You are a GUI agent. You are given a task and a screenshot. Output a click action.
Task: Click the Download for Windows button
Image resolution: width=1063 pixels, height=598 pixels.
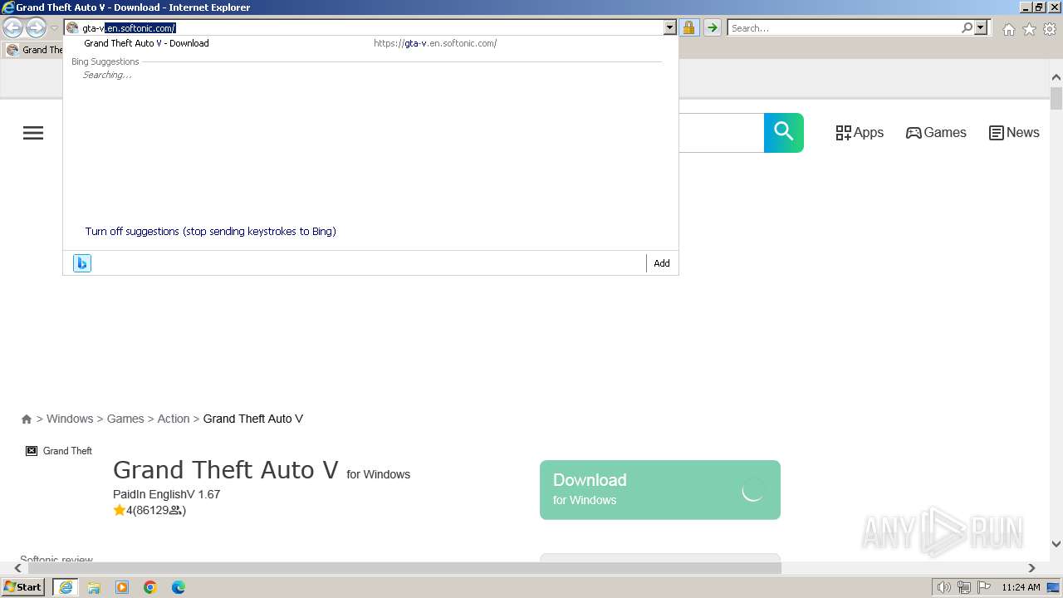(660, 490)
